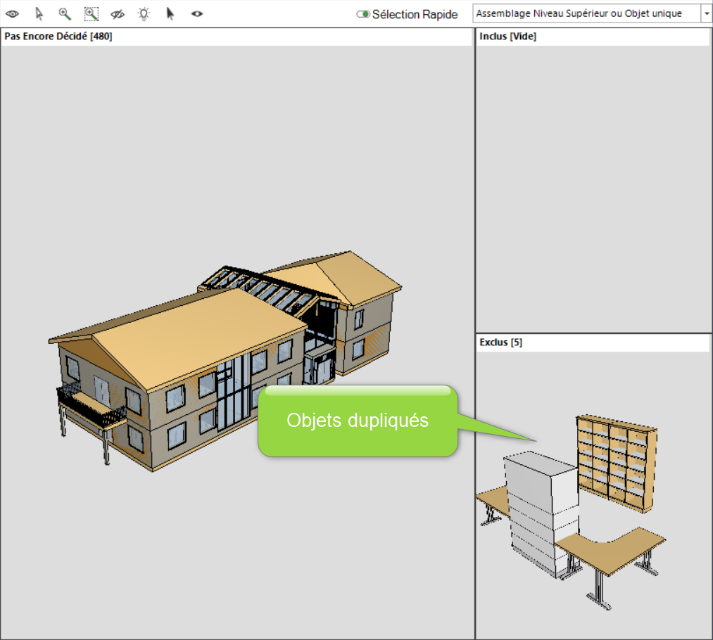
Task: Choose the zoom-to-window marquee tool
Action: pos(92,13)
